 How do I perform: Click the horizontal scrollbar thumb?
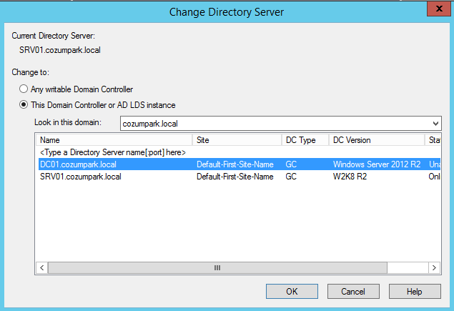click(x=217, y=267)
